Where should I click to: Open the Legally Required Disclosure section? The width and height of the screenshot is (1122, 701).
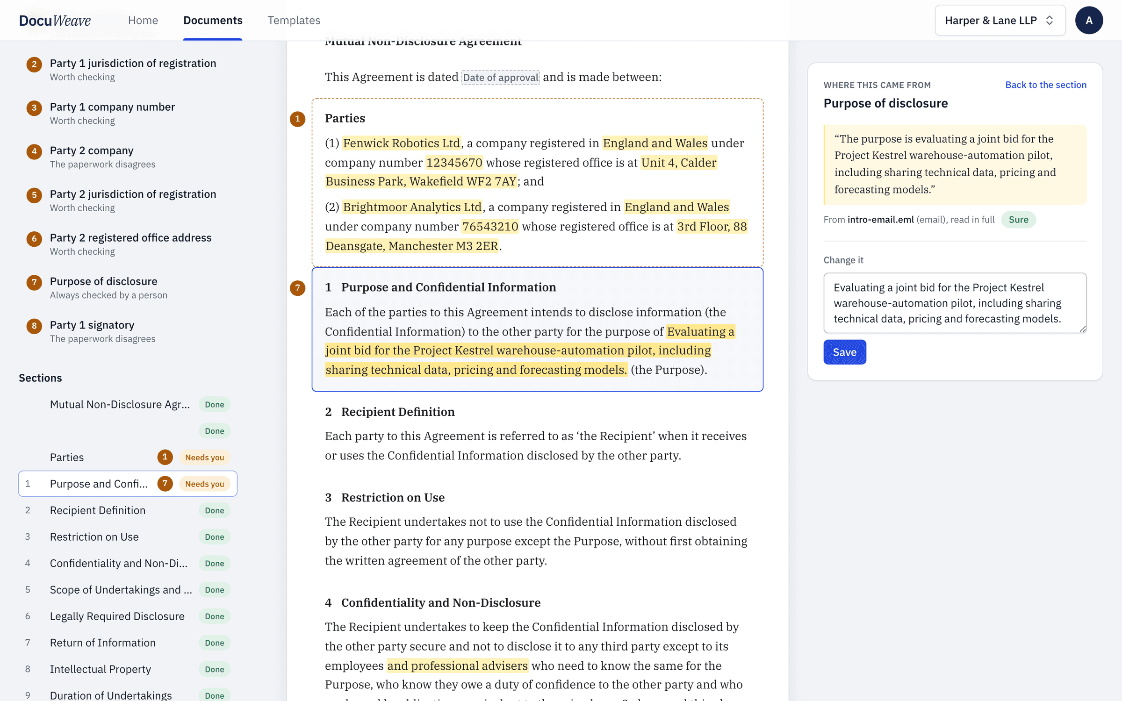pyautogui.click(x=127, y=616)
